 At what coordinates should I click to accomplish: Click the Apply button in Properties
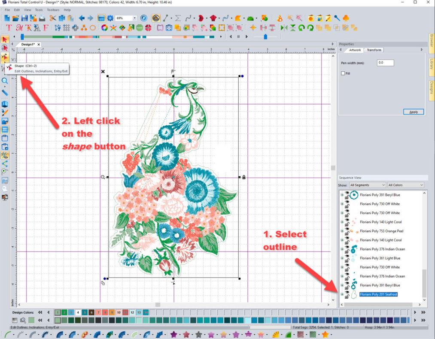[413, 112]
